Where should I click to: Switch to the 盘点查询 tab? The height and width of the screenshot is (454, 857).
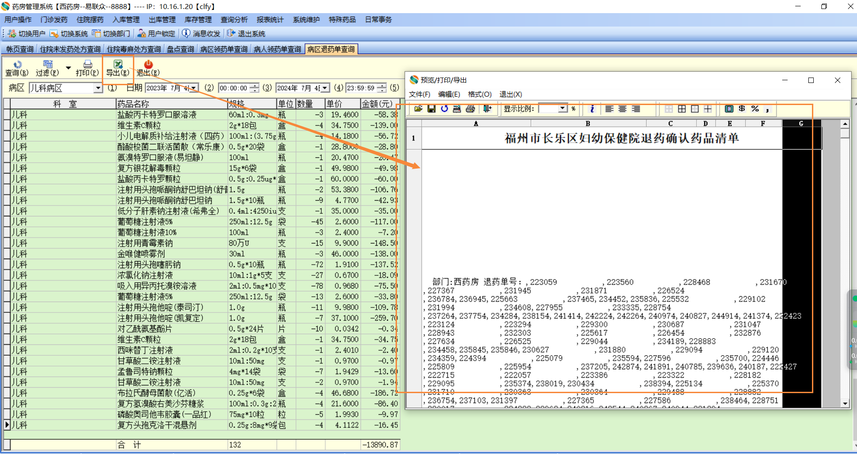[x=181, y=49]
